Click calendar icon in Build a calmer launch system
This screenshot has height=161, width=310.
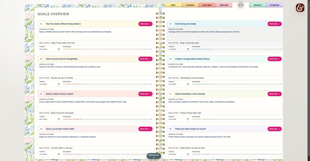[59, 119]
